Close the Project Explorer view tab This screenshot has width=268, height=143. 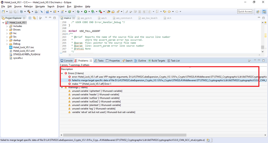click(x=24, y=18)
